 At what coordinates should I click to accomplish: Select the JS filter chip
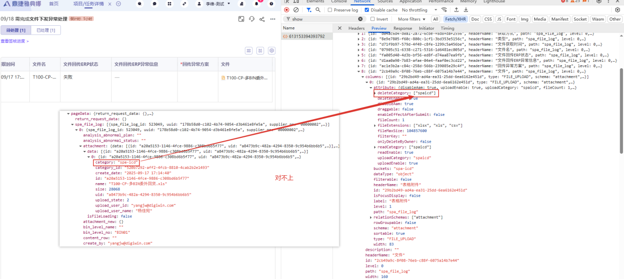[499, 19]
